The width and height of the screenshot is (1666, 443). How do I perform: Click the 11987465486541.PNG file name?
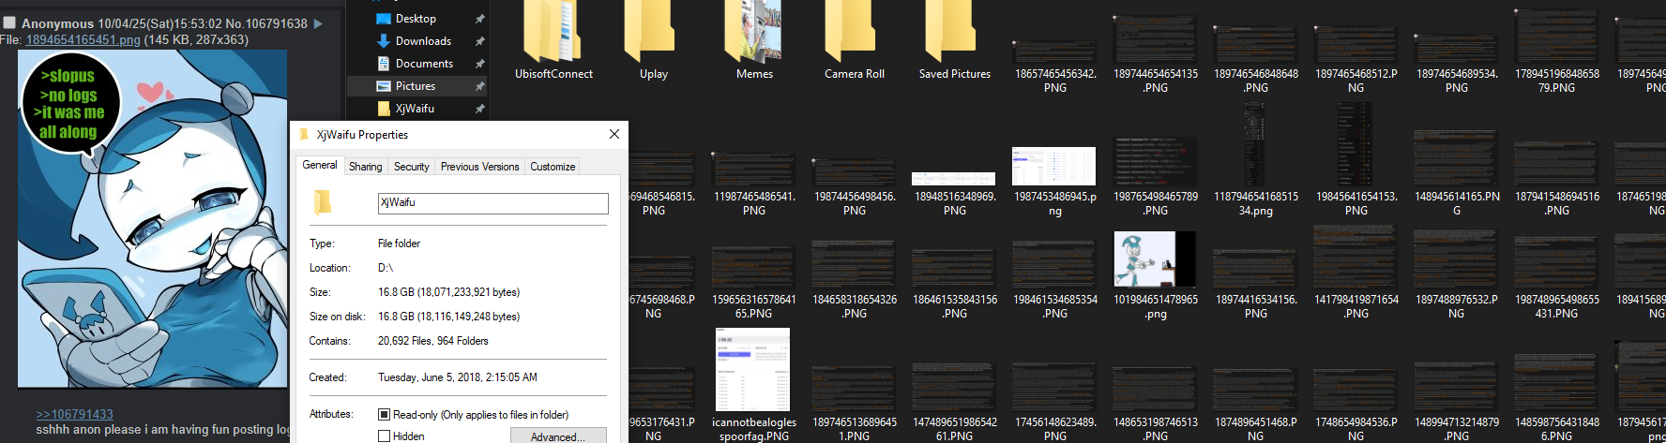pos(754,203)
